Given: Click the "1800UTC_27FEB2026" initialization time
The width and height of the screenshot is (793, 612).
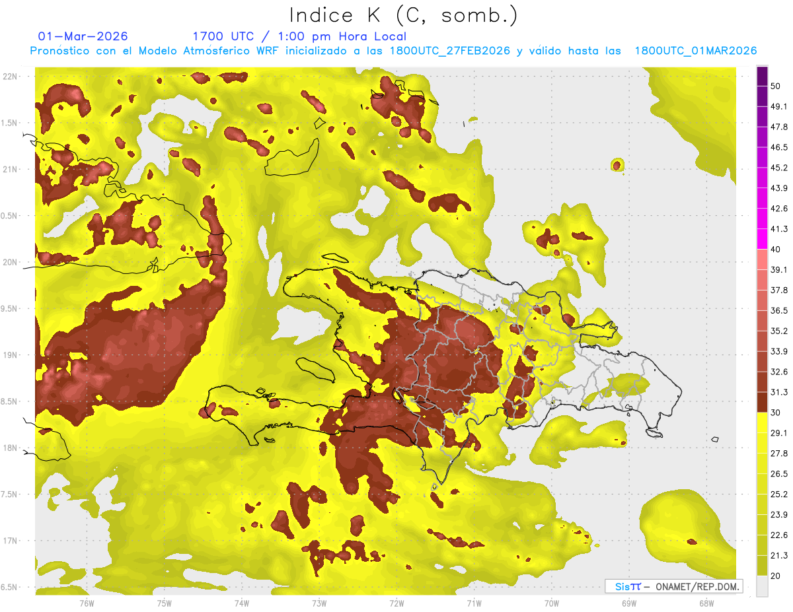Looking at the screenshot, I should click(x=449, y=51).
